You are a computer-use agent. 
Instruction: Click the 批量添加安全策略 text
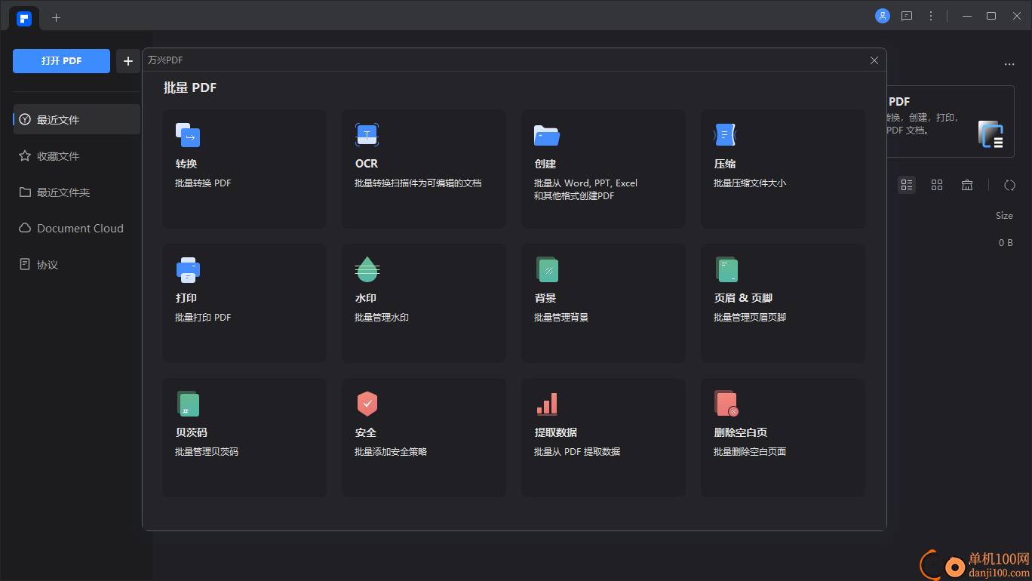391,452
